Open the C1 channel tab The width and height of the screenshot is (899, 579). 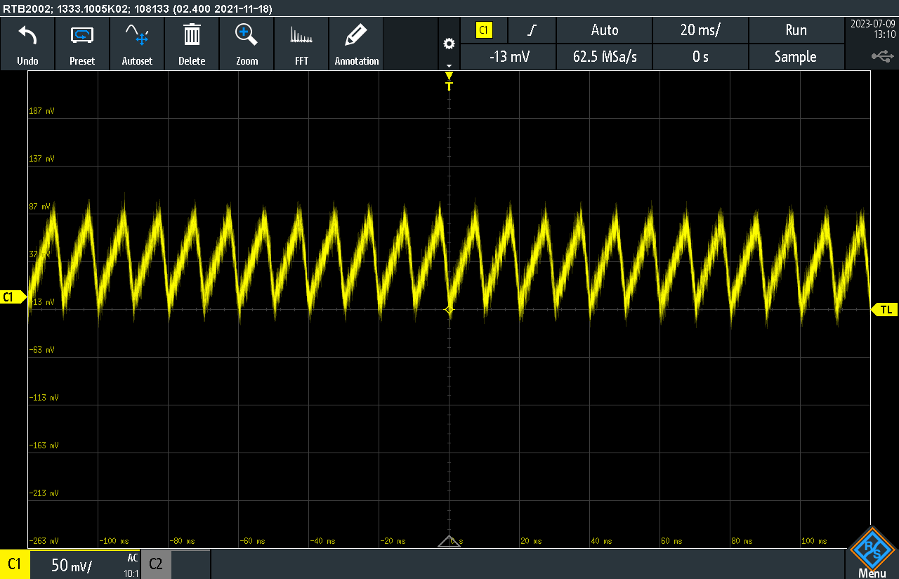(x=14, y=564)
